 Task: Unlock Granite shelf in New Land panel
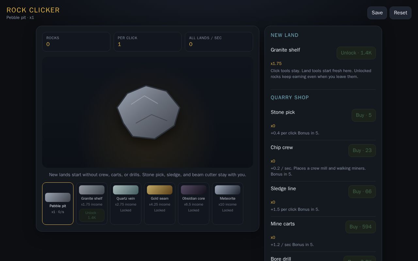tap(356, 53)
